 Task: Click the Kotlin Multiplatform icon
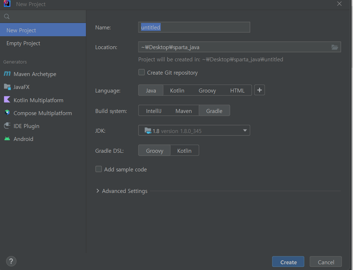click(x=7, y=99)
